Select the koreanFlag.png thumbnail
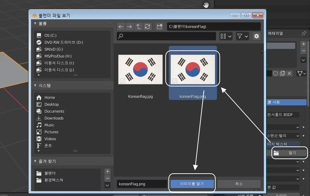The image size is (310, 196). pos(193,70)
